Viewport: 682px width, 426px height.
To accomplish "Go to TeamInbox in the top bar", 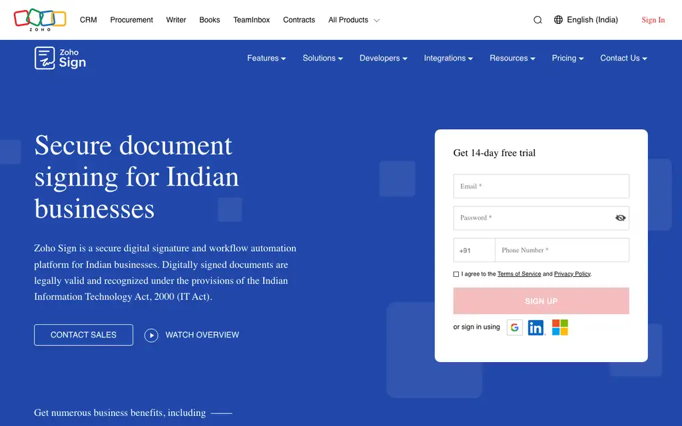I will (x=251, y=20).
